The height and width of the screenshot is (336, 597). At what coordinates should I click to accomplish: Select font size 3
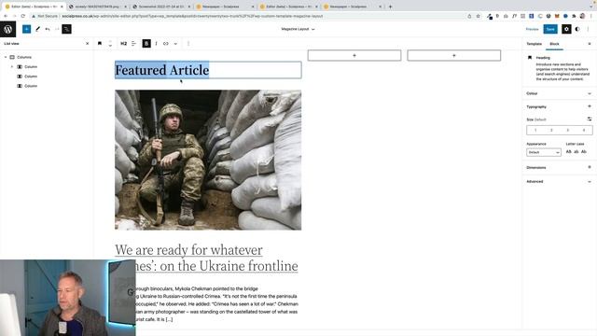click(568, 131)
